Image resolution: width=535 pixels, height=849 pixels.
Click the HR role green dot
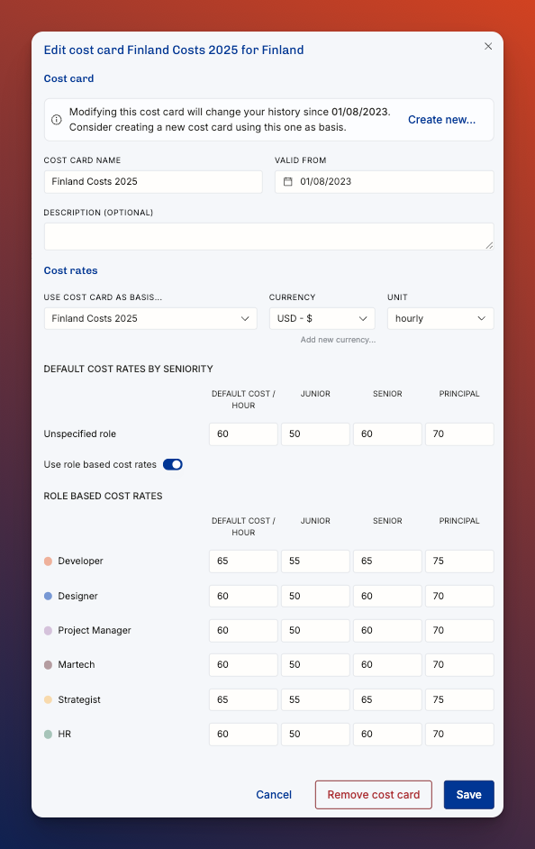point(48,735)
